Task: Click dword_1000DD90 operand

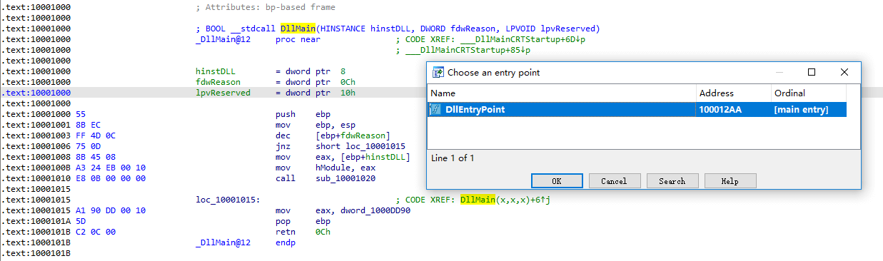Action: tap(375, 210)
